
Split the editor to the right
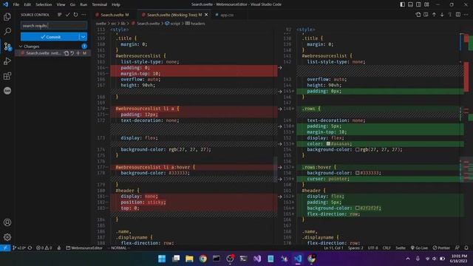(x=458, y=15)
